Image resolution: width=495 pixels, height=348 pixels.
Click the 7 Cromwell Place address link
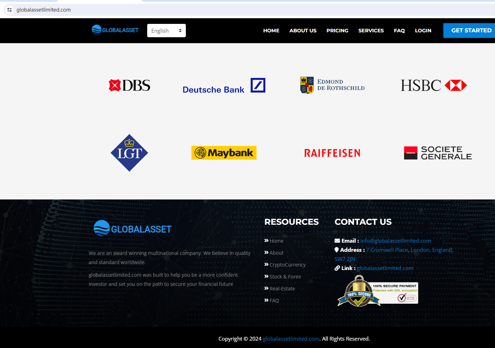(x=394, y=255)
